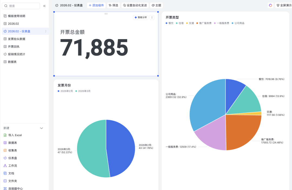292x190 pixels.
Task: Select the 导入 Excel icon in sidebar
Action: [5, 135]
